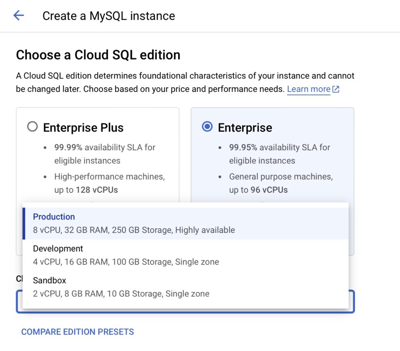The image size is (400, 351).
Task: Open the Learn more link
Action: 309,89
